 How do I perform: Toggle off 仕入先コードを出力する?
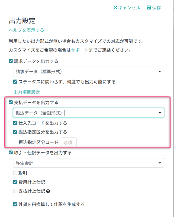coord(15,123)
